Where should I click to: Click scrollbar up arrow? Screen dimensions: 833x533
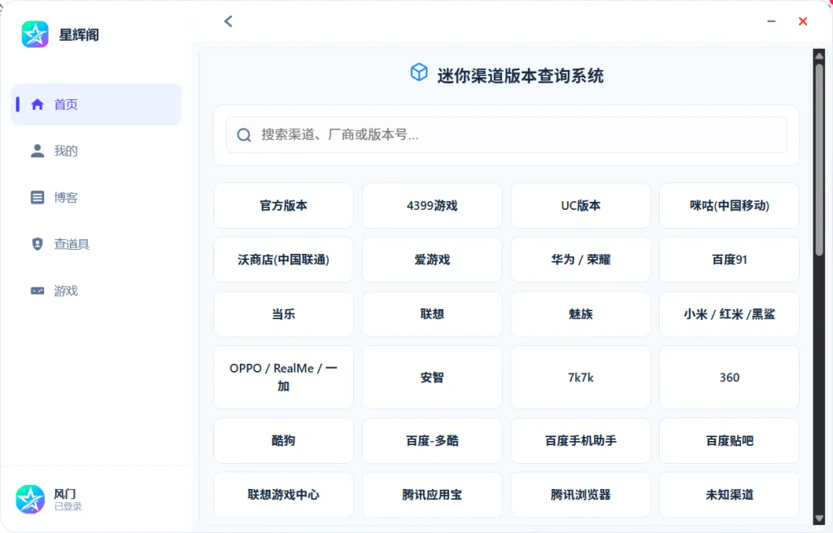point(818,55)
